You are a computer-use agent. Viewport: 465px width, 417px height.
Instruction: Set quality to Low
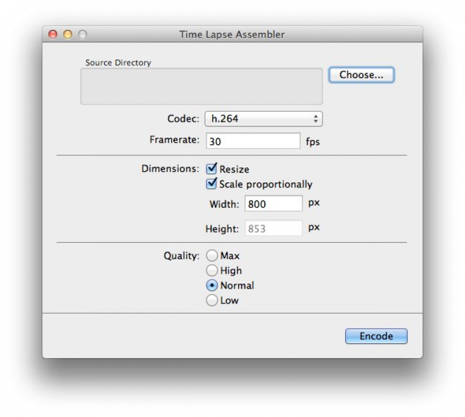(x=212, y=300)
